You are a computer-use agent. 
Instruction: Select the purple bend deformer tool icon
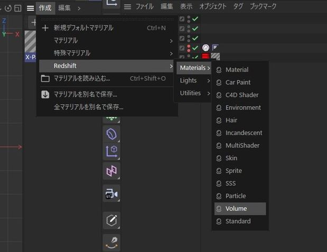click(x=111, y=134)
